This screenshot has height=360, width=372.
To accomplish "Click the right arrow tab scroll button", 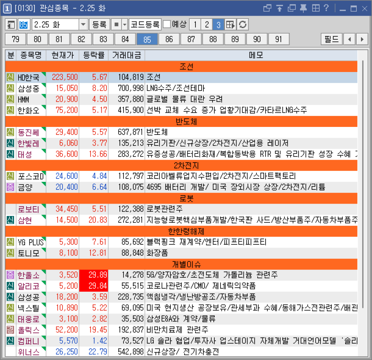I will click(362, 39).
